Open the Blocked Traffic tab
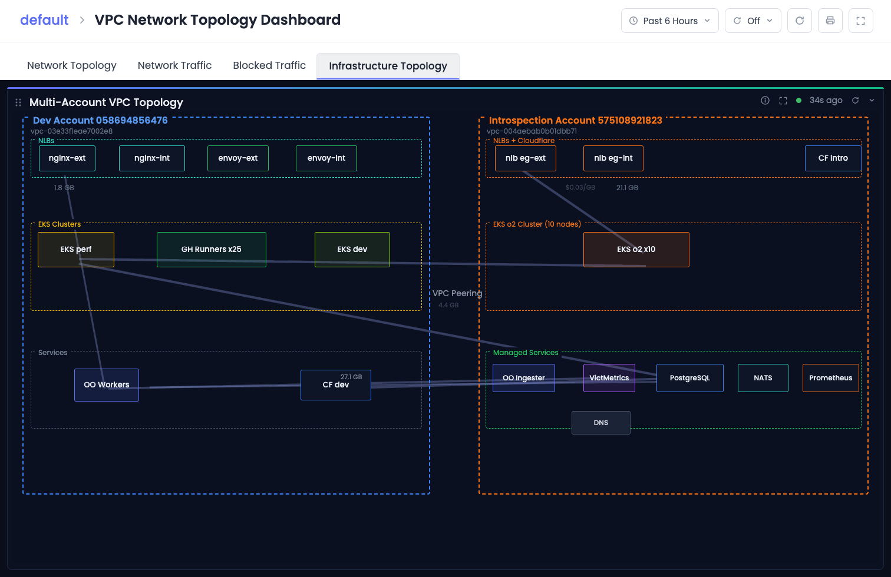 click(269, 65)
